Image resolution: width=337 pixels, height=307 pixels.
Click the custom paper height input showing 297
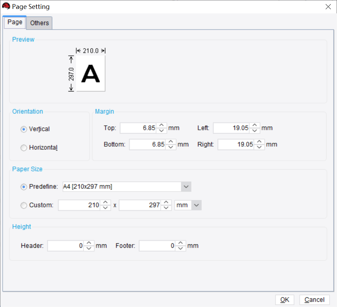point(141,205)
